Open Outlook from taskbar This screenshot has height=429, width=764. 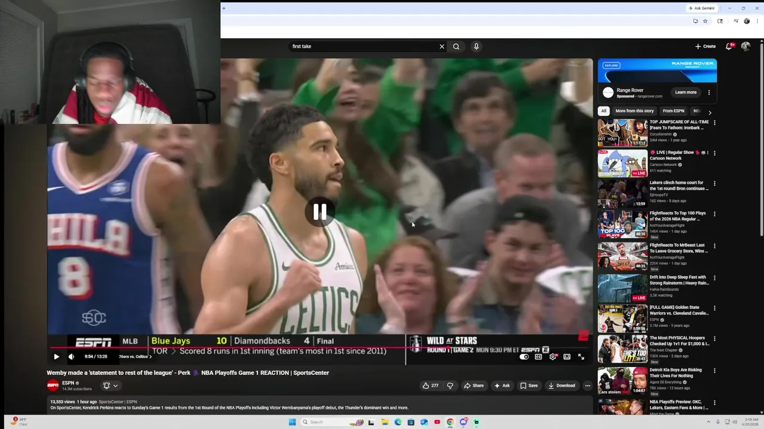pos(424,422)
